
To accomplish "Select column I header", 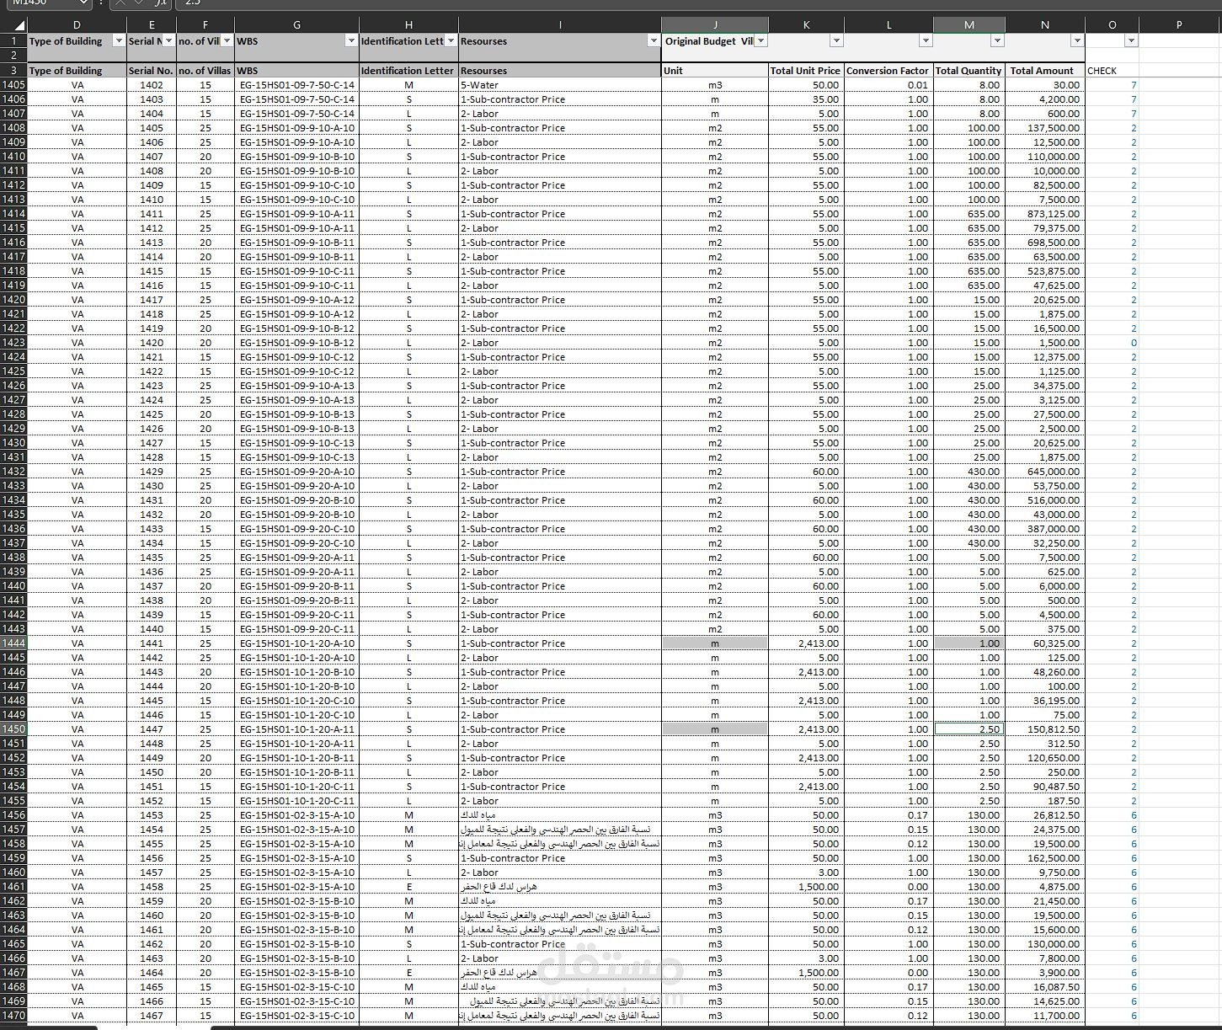I will tap(560, 25).
